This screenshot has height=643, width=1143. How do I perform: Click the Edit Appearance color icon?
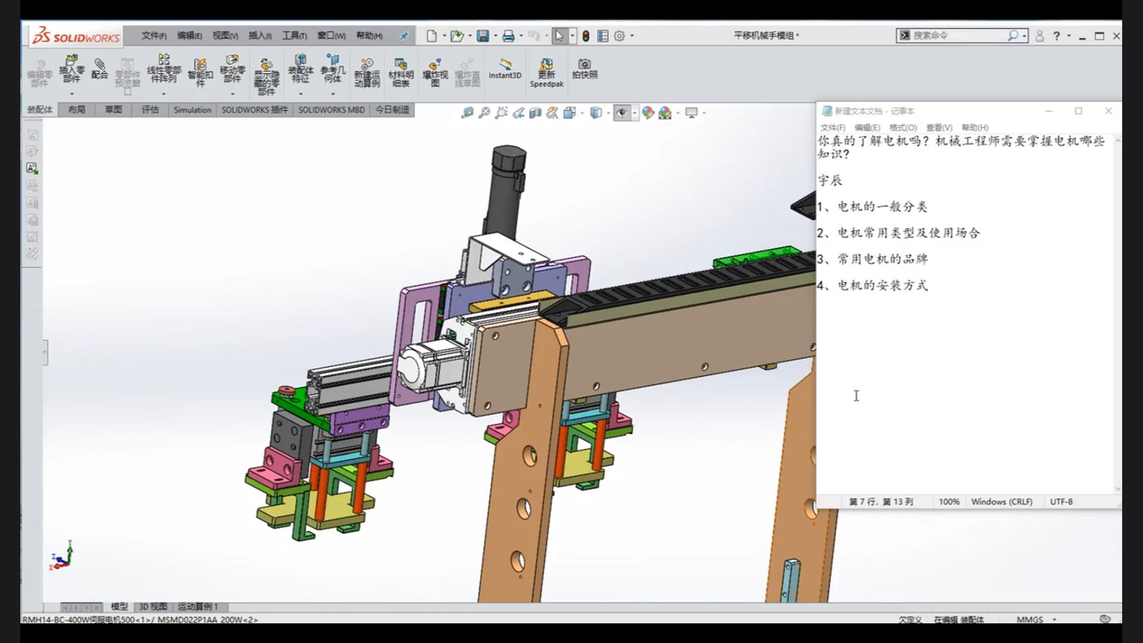(x=648, y=113)
